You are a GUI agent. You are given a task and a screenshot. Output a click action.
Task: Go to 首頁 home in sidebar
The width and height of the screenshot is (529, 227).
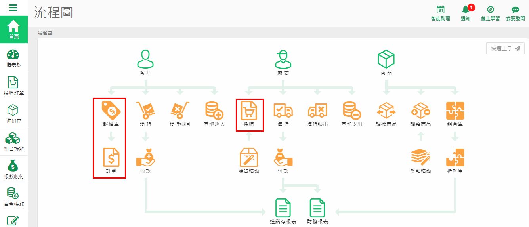pyautogui.click(x=14, y=30)
